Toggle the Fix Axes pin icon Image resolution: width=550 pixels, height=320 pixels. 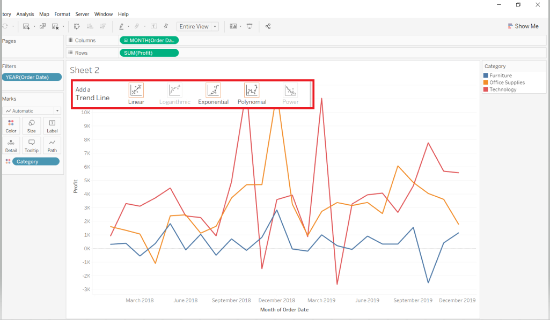[x=166, y=26]
